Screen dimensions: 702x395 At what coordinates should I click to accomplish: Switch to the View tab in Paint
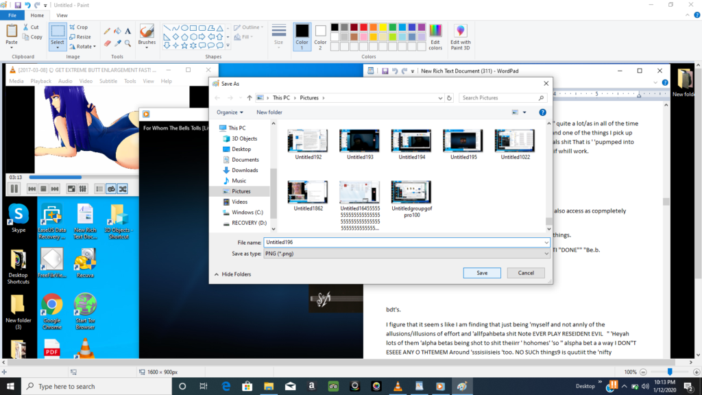coord(62,15)
